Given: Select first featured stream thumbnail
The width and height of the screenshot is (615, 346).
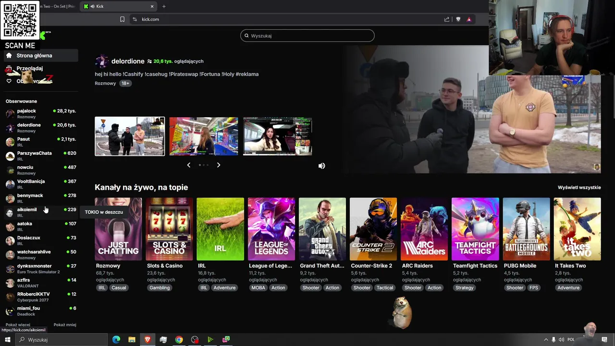Looking at the screenshot, I should click(x=130, y=136).
